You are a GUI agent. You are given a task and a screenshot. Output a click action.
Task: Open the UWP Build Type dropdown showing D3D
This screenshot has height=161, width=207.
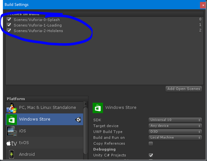click(x=175, y=132)
